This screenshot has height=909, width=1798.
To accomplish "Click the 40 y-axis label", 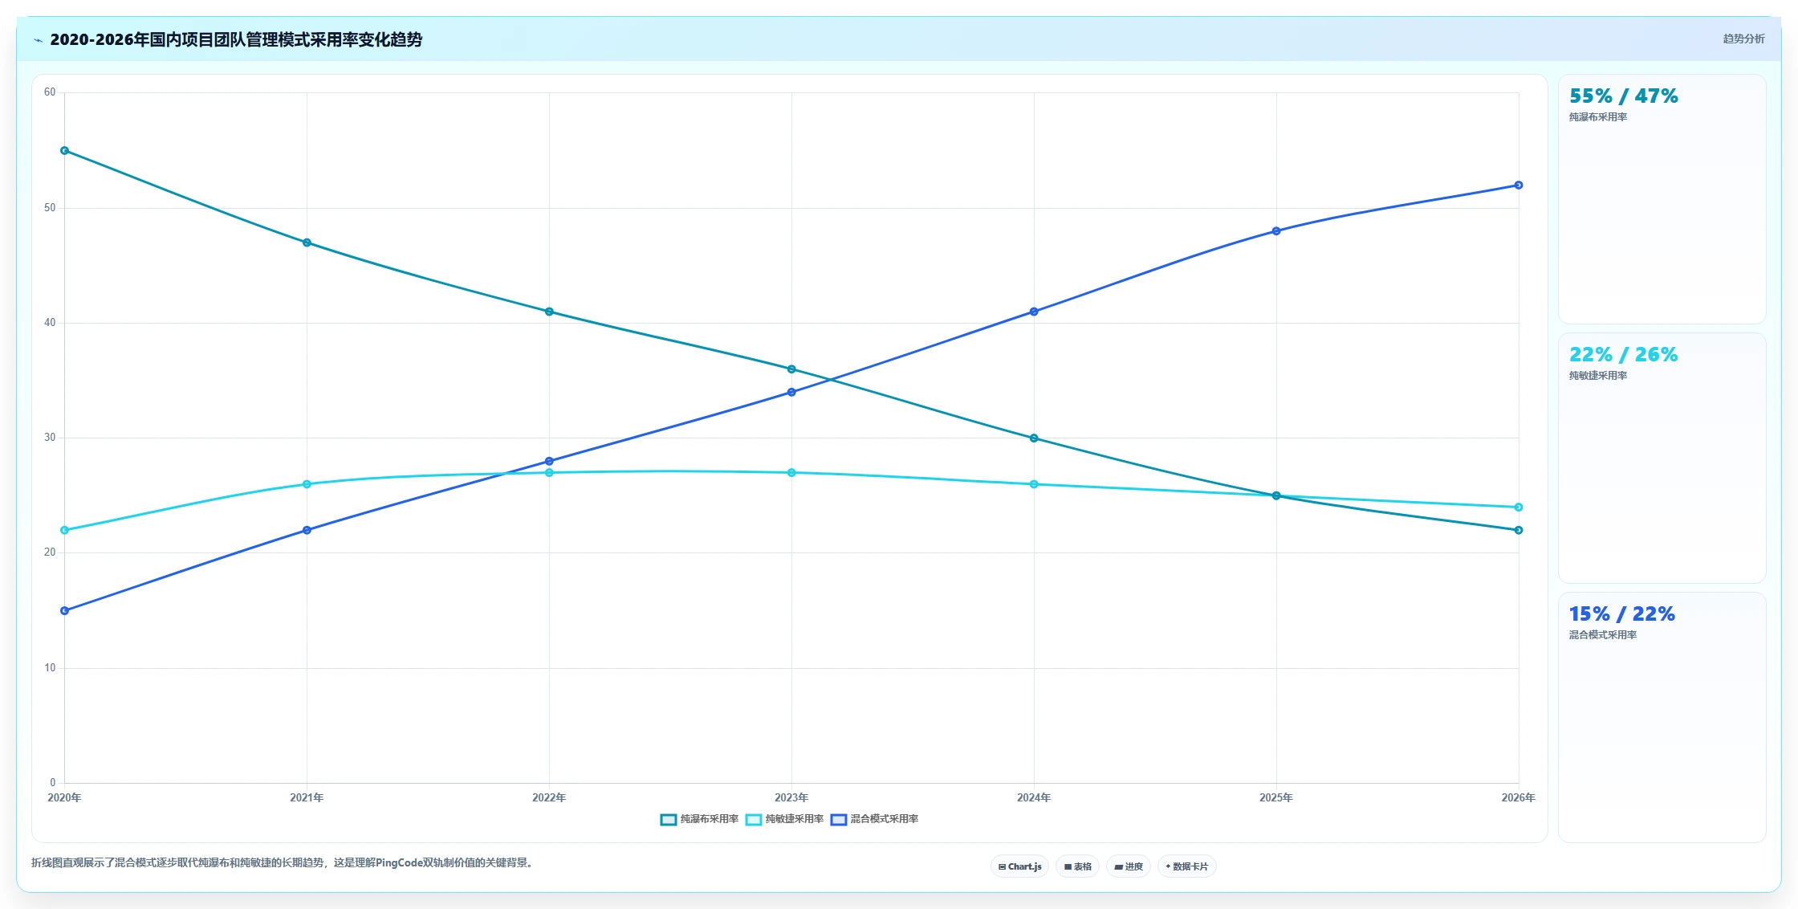I will (x=50, y=323).
